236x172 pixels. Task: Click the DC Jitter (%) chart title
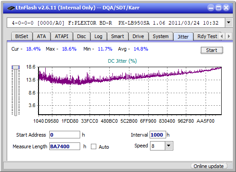pos(122,61)
